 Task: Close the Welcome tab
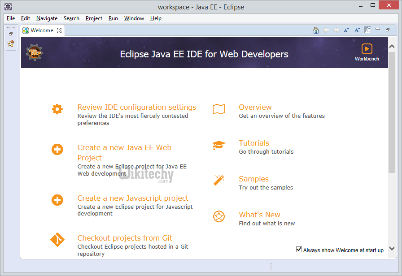pyautogui.click(x=59, y=30)
